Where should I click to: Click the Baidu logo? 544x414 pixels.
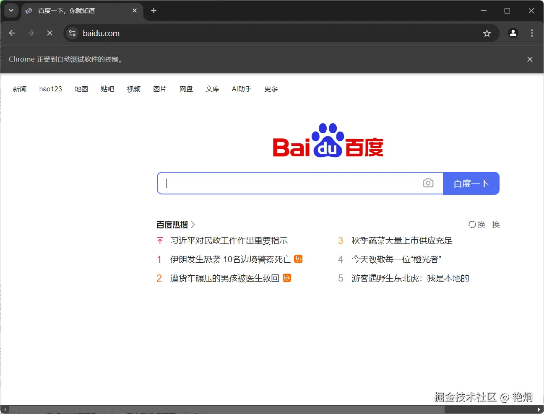coord(328,140)
